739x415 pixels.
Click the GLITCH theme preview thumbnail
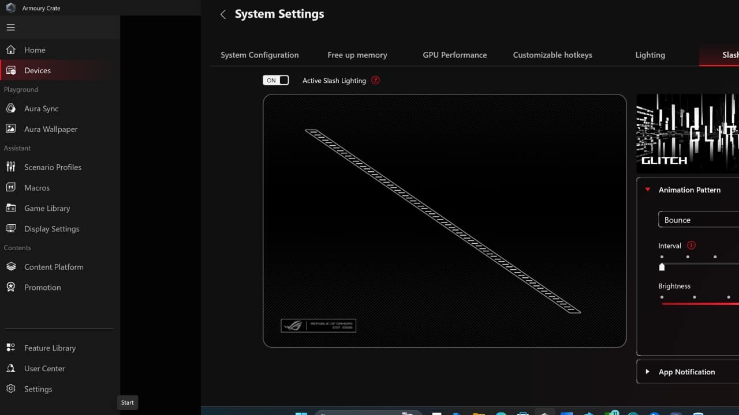point(687,134)
